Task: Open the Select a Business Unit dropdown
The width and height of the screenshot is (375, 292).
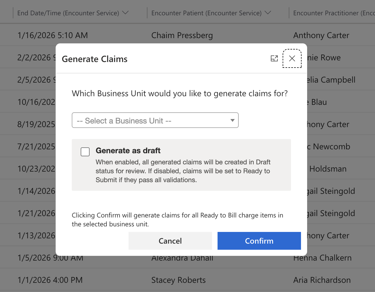Action: (x=155, y=120)
